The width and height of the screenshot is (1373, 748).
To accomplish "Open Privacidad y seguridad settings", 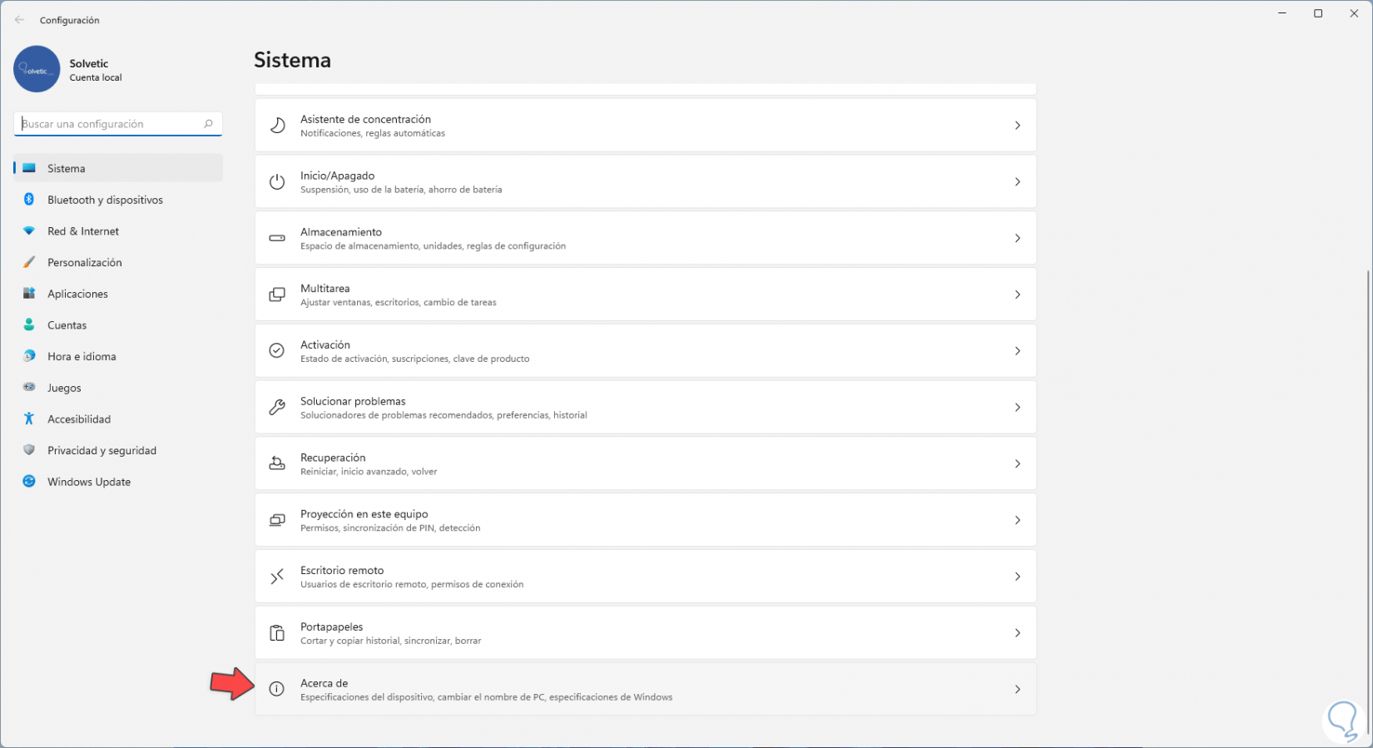I will tap(102, 450).
